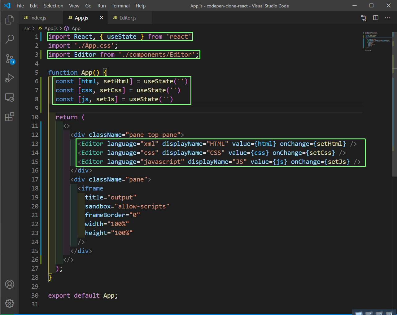Click 'function App()' declaration
Viewport: 397px width, 315px height.
click(x=74, y=72)
